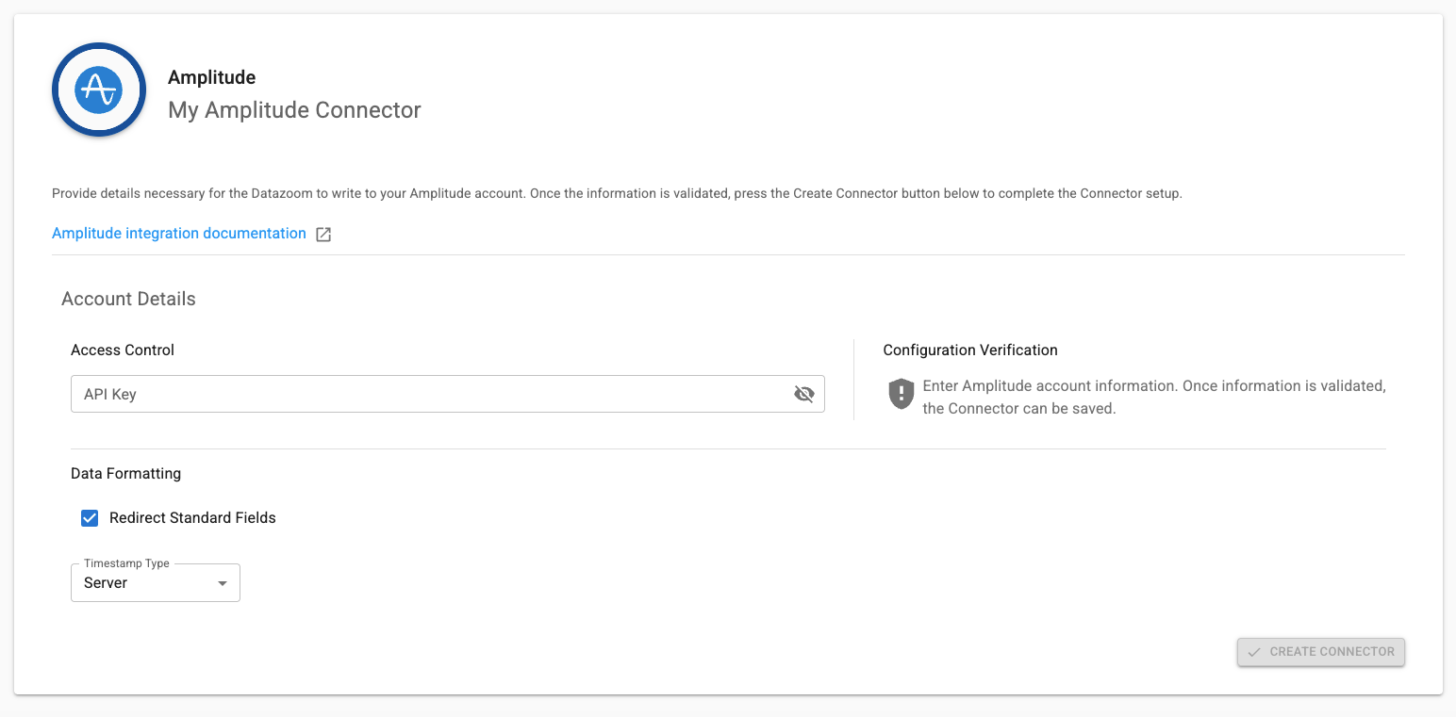The height and width of the screenshot is (717, 1456).
Task: Open the Amplitude integration documentation link
Action: pos(179,234)
